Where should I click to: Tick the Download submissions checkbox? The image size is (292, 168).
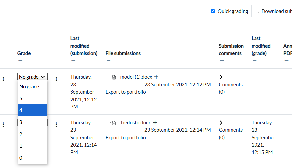click(257, 11)
